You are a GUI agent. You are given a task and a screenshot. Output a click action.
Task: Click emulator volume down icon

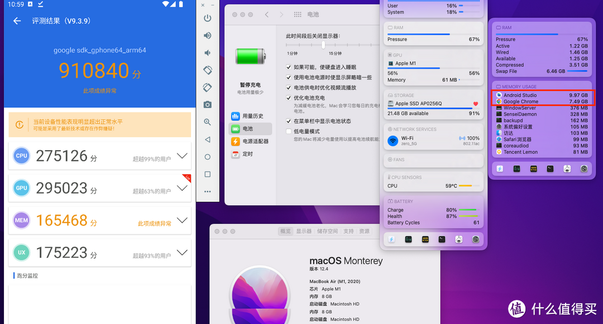(x=207, y=53)
